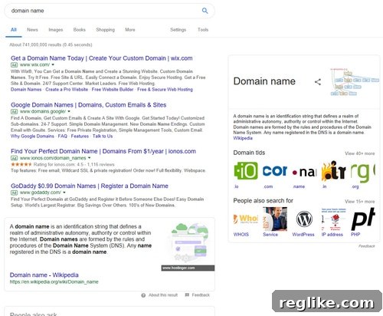
Task: Click the About this result help icon
Action: click(x=143, y=295)
